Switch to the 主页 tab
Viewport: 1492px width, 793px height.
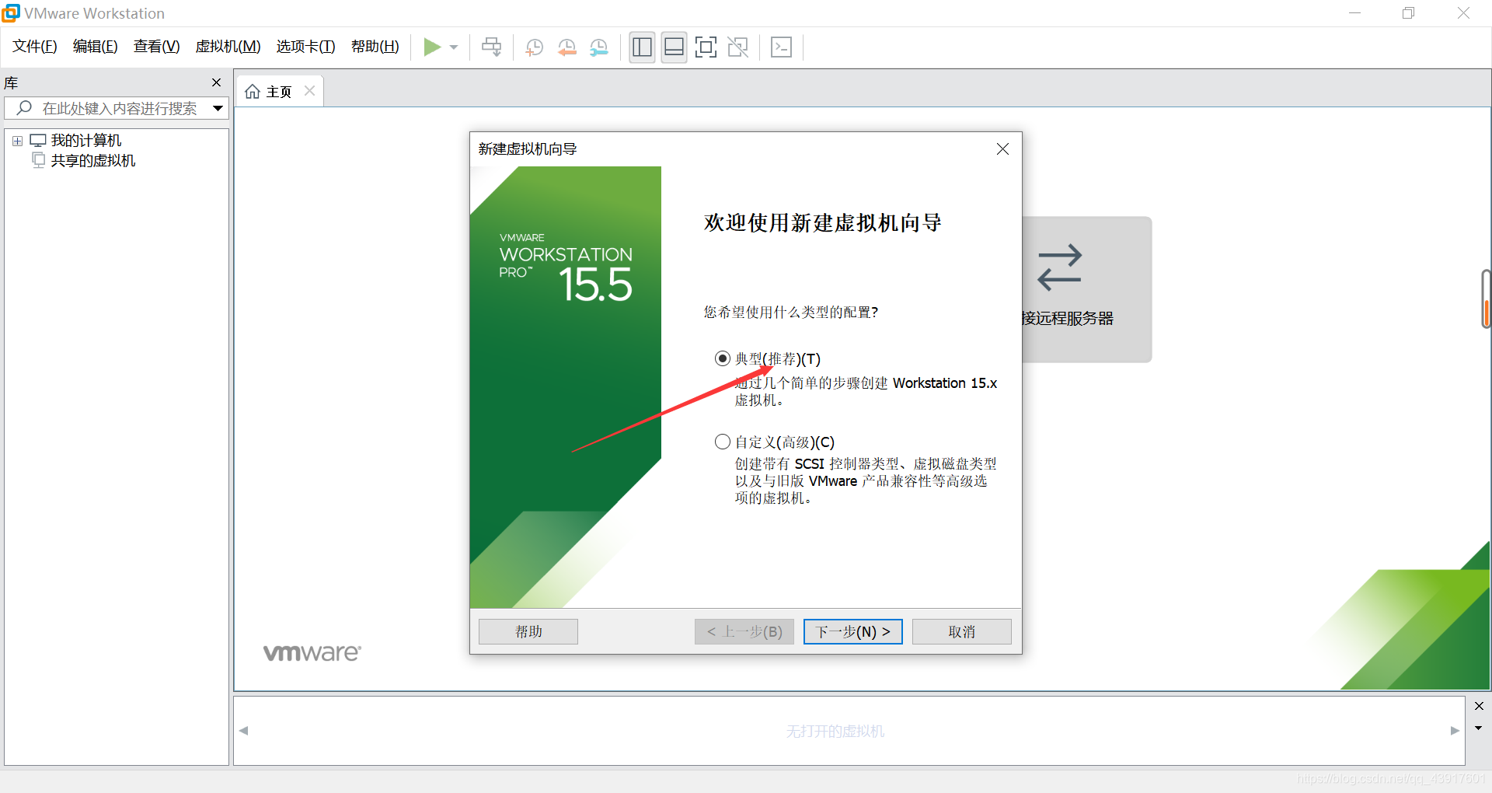point(278,92)
